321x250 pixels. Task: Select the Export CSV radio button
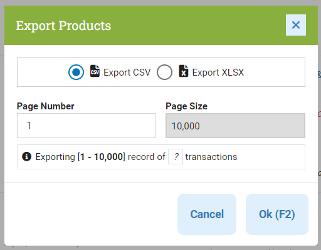[76, 72]
